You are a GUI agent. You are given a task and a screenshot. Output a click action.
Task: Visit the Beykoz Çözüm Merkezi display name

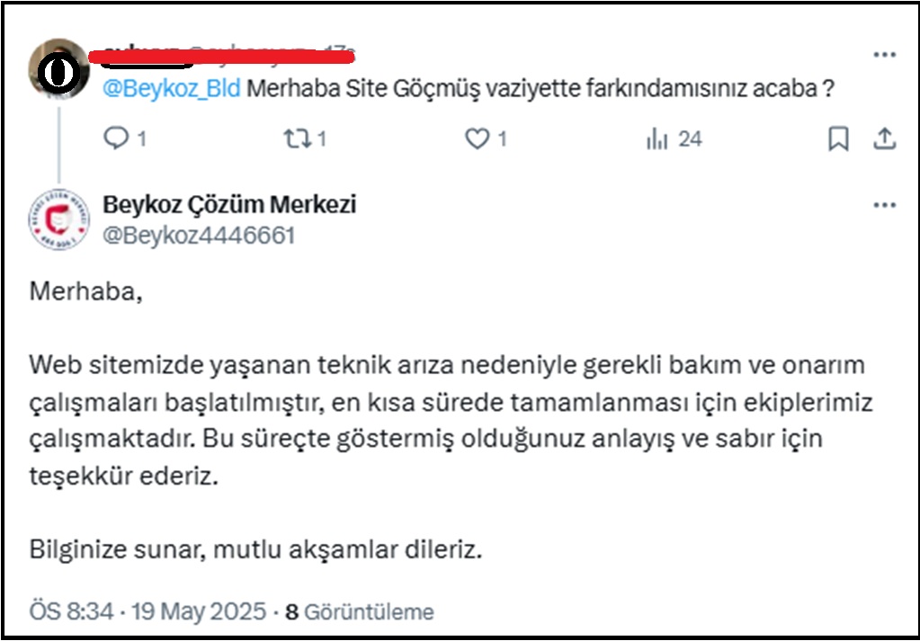click(229, 205)
